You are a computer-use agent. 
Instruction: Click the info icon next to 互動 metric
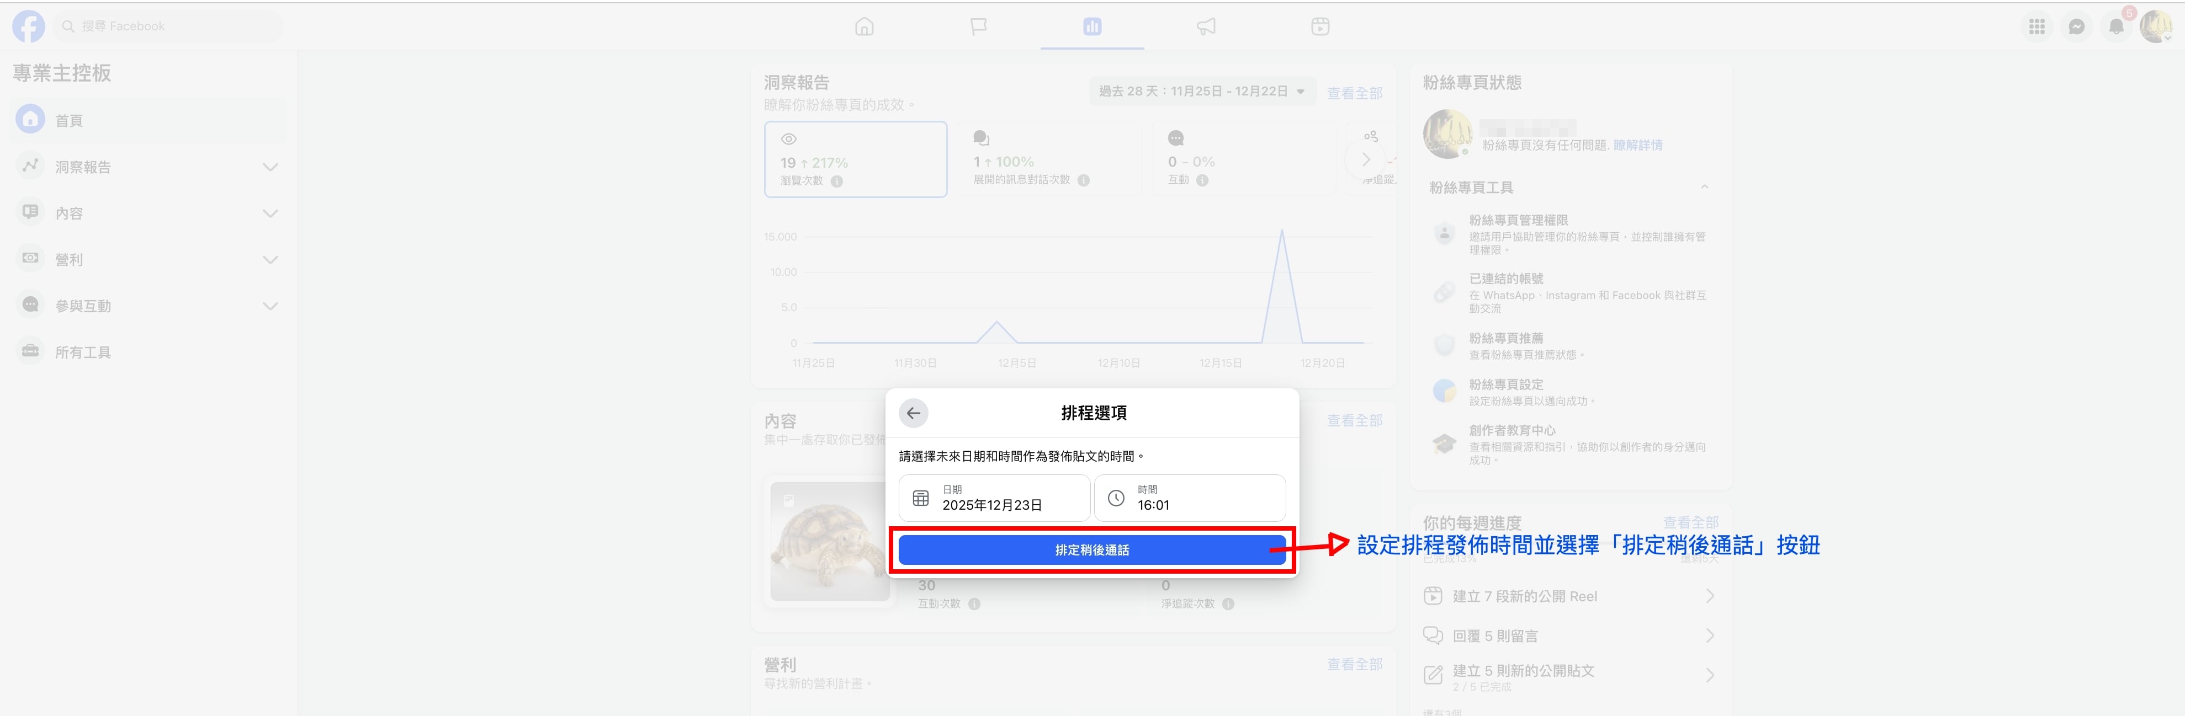(1202, 180)
